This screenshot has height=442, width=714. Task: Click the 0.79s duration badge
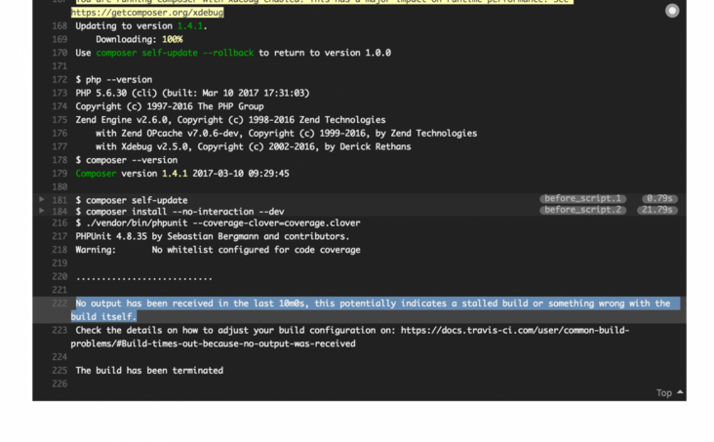[659, 198]
